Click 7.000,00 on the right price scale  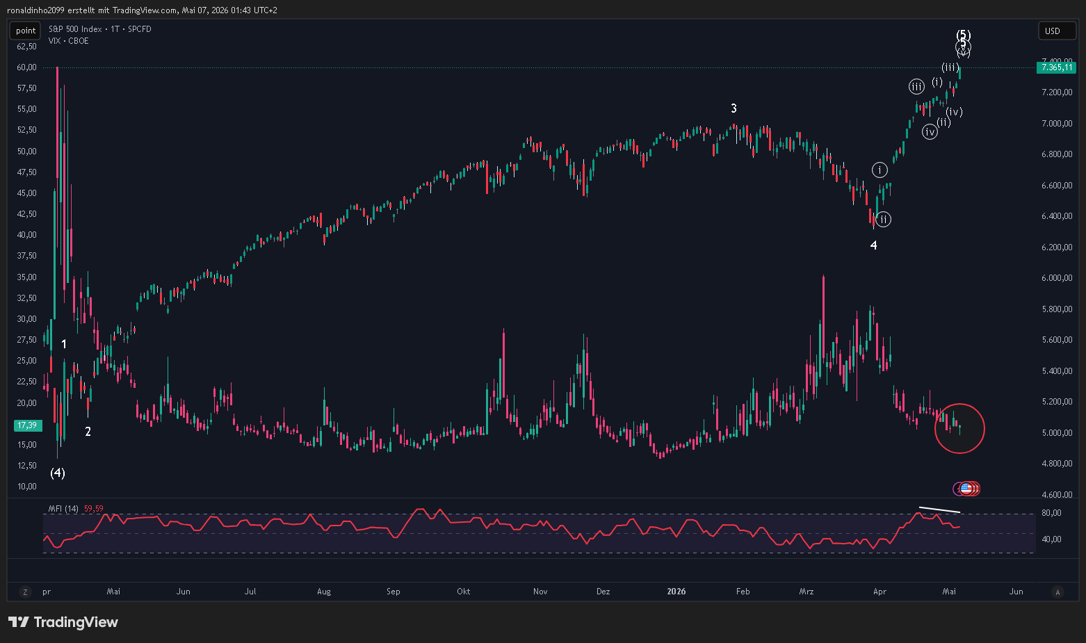1057,124
